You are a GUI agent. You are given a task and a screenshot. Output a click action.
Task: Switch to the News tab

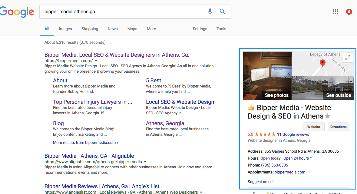click(x=113, y=29)
